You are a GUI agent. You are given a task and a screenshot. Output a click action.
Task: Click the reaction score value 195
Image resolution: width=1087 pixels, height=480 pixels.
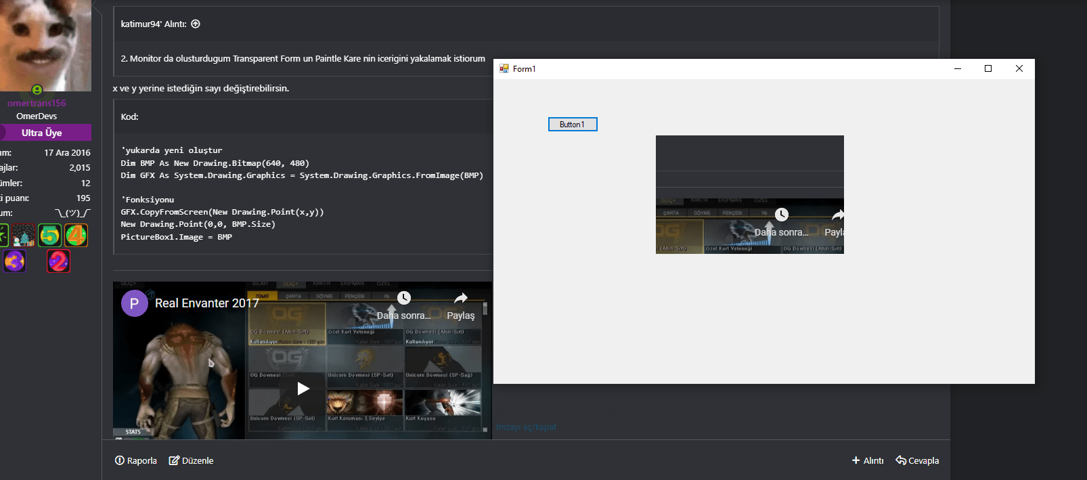coord(83,198)
